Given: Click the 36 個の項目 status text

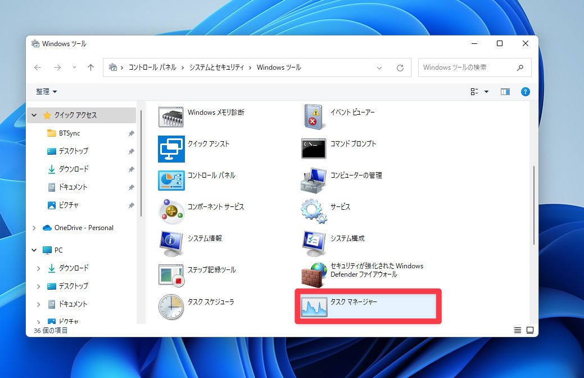Looking at the screenshot, I should [51, 330].
